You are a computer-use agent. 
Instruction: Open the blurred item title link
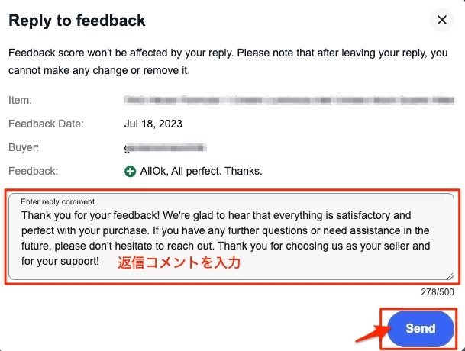[x=290, y=100]
